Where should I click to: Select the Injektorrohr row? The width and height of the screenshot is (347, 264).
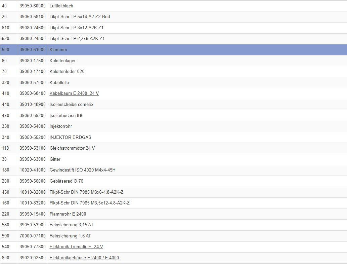point(60,126)
